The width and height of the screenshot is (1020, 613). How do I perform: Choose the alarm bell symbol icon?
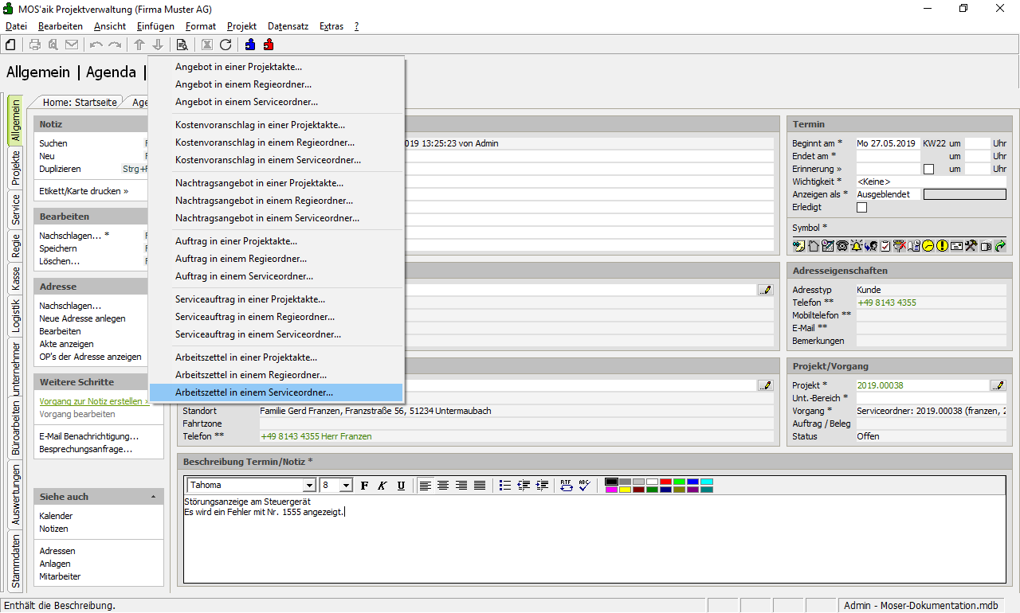(x=856, y=246)
